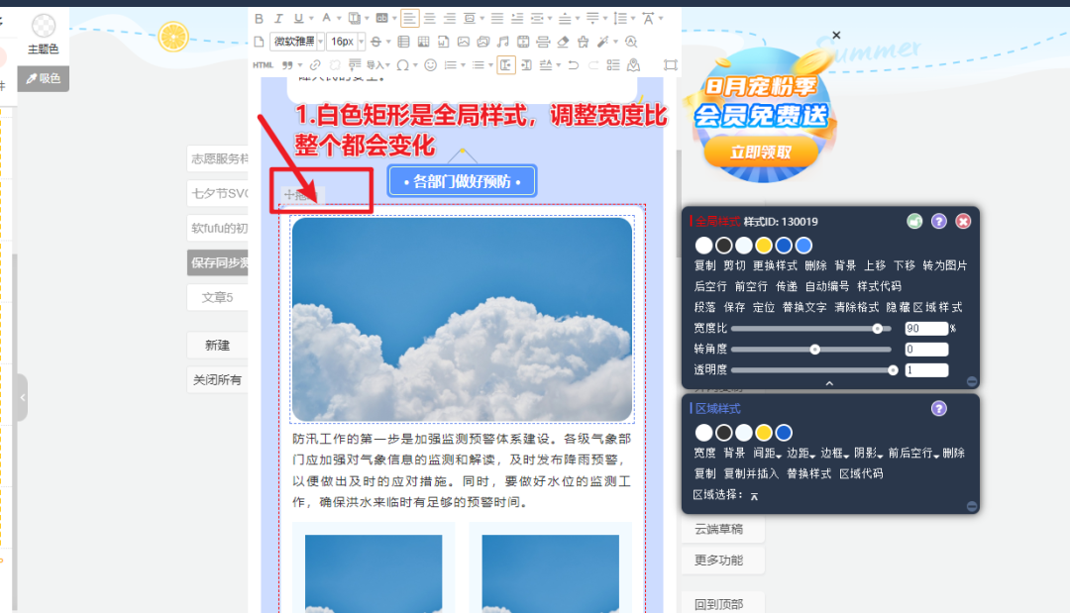Expand font color dropdown arrow
Viewport: 1070px width, 613px height.
(339, 19)
